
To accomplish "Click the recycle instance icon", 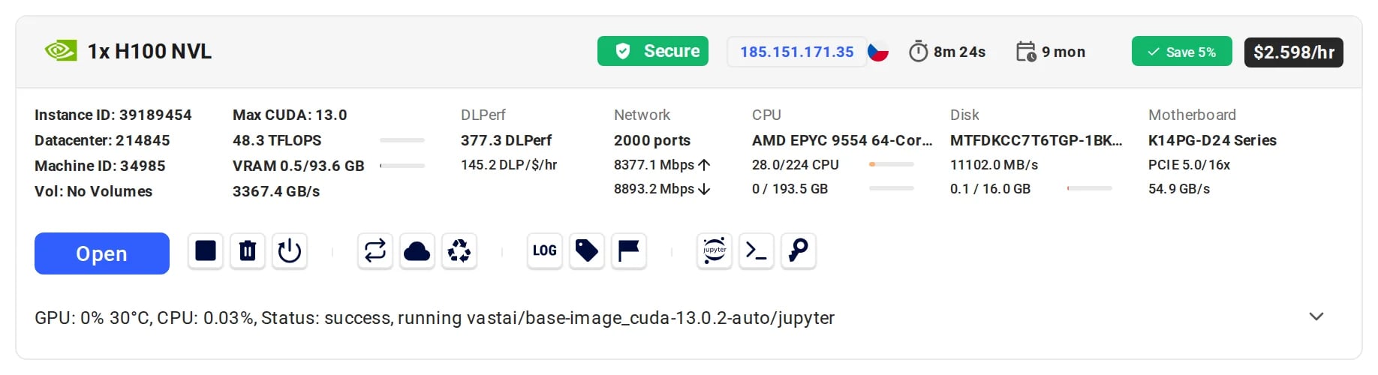I will point(459,250).
